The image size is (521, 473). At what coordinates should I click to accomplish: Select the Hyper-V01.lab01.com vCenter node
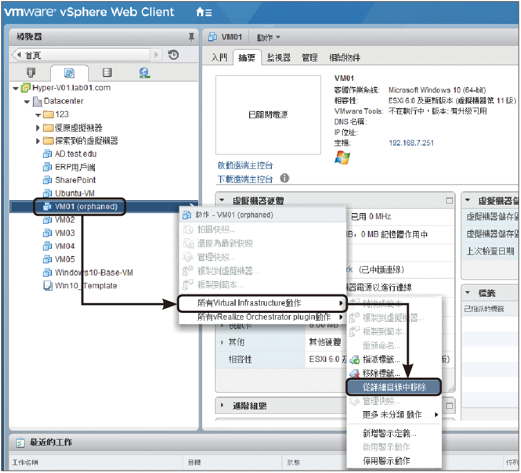(71, 88)
